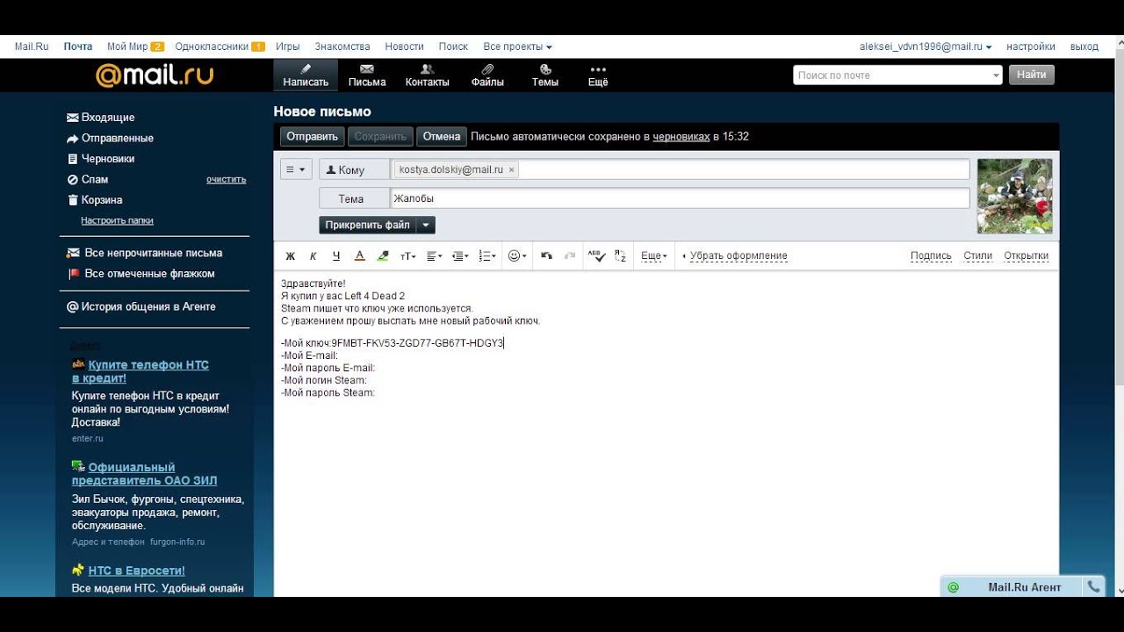The width and height of the screenshot is (1124, 632).
Task: Click the Mail.Ru Агент phone icon
Action: 1093,587
